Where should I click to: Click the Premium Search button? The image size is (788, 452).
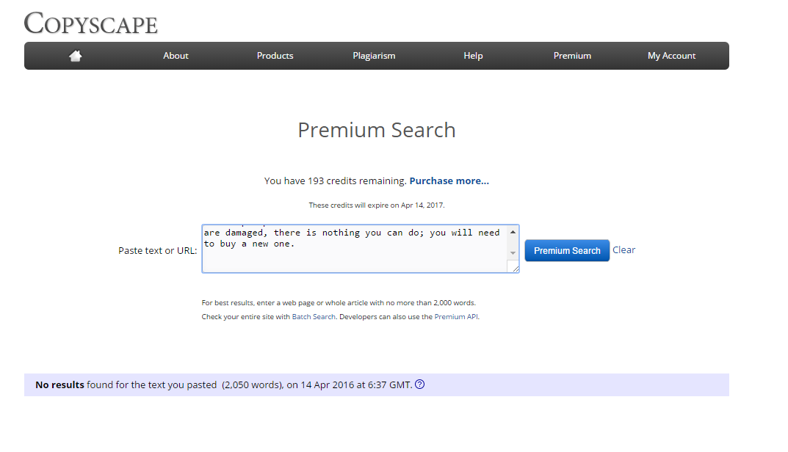567,251
